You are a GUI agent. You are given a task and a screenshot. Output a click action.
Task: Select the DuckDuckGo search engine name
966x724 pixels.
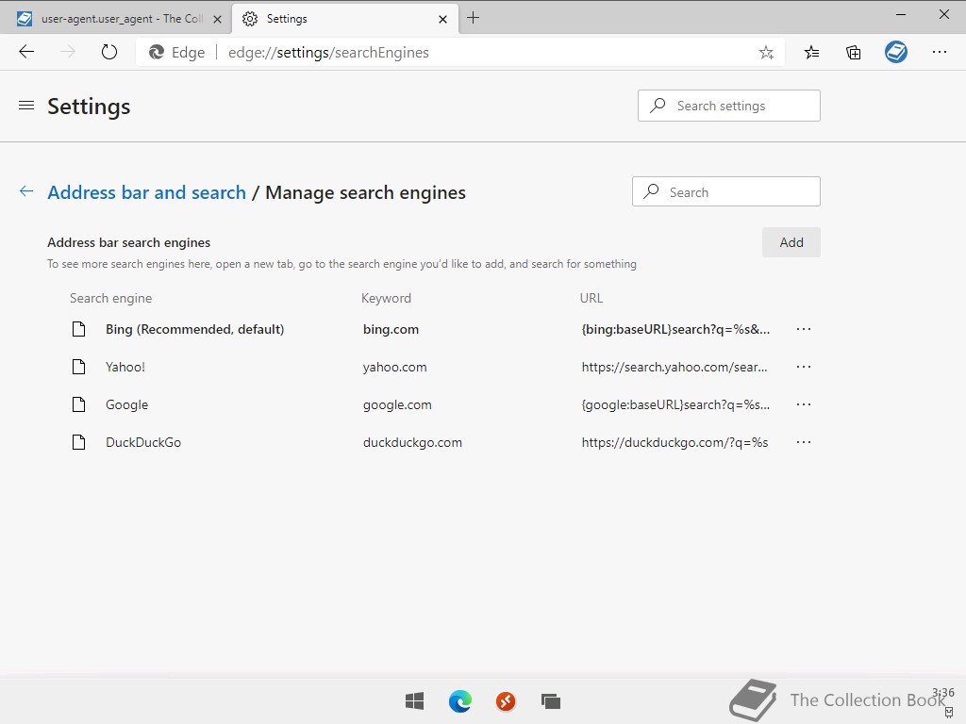tap(143, 442)
